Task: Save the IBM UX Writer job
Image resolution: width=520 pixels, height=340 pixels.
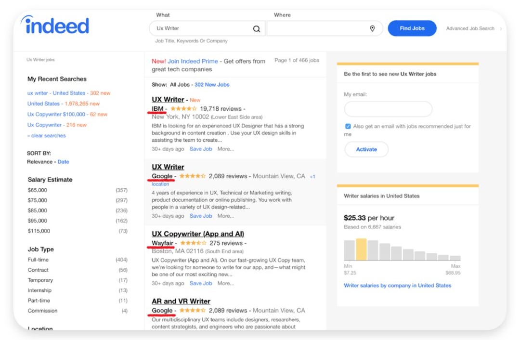Action: 201,149
